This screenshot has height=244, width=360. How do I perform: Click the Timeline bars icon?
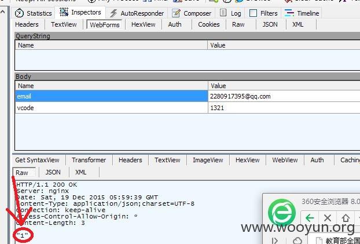[289, 13]
